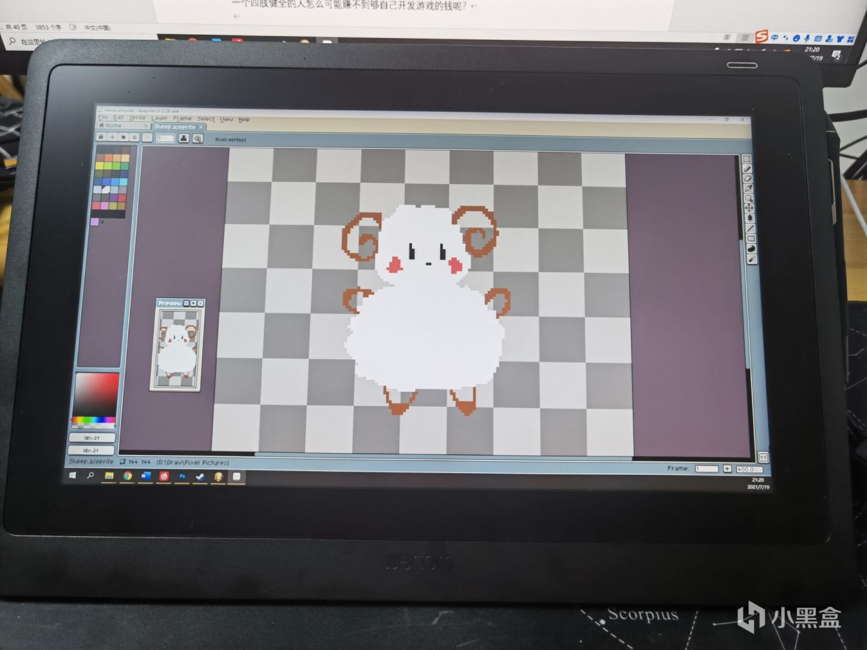Open the Help menu
867x650 pixels.
coord(244,120)
